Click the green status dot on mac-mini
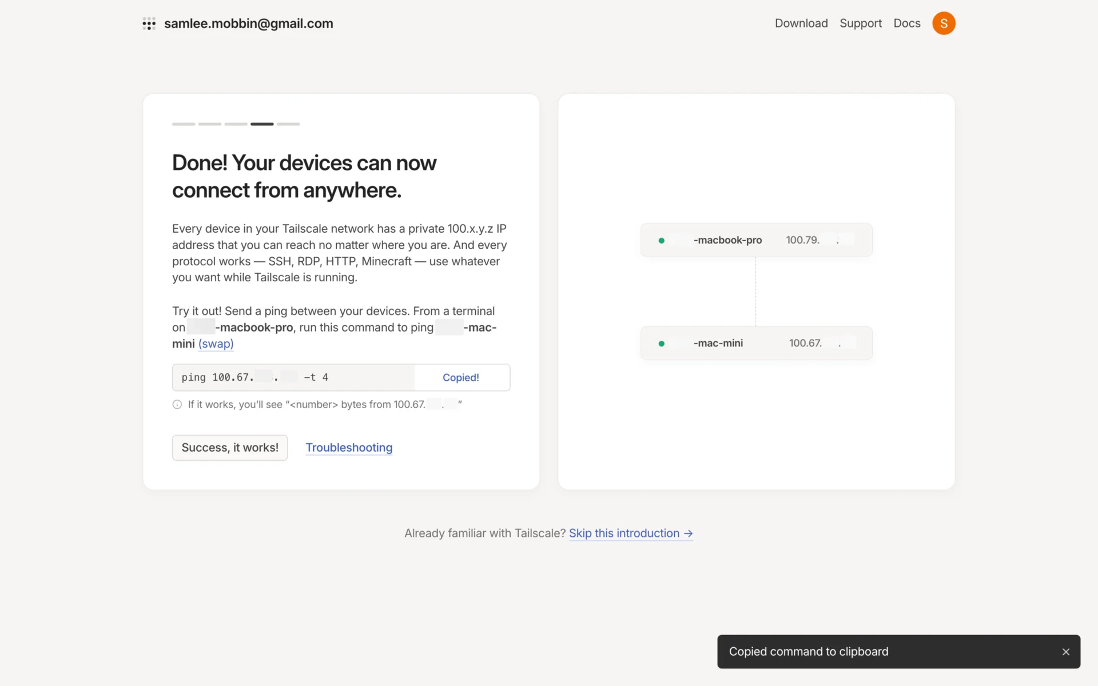Image resolution: width=1098 pixels, height=686 pixels. pyautogui.click(x=661, y=344)
